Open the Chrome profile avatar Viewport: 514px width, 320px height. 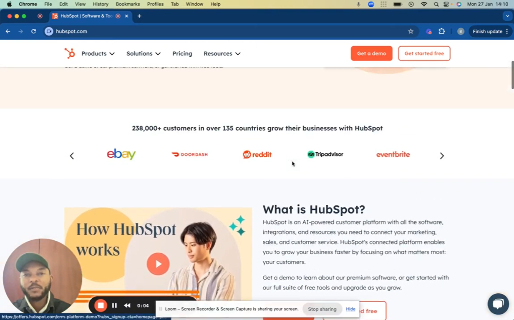pyautogui.click(x=461, y=31)
